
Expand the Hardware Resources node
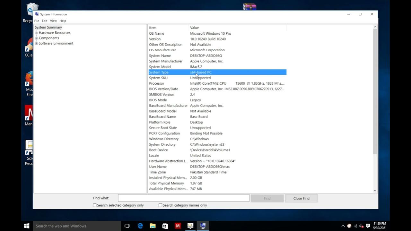(36, 33)
